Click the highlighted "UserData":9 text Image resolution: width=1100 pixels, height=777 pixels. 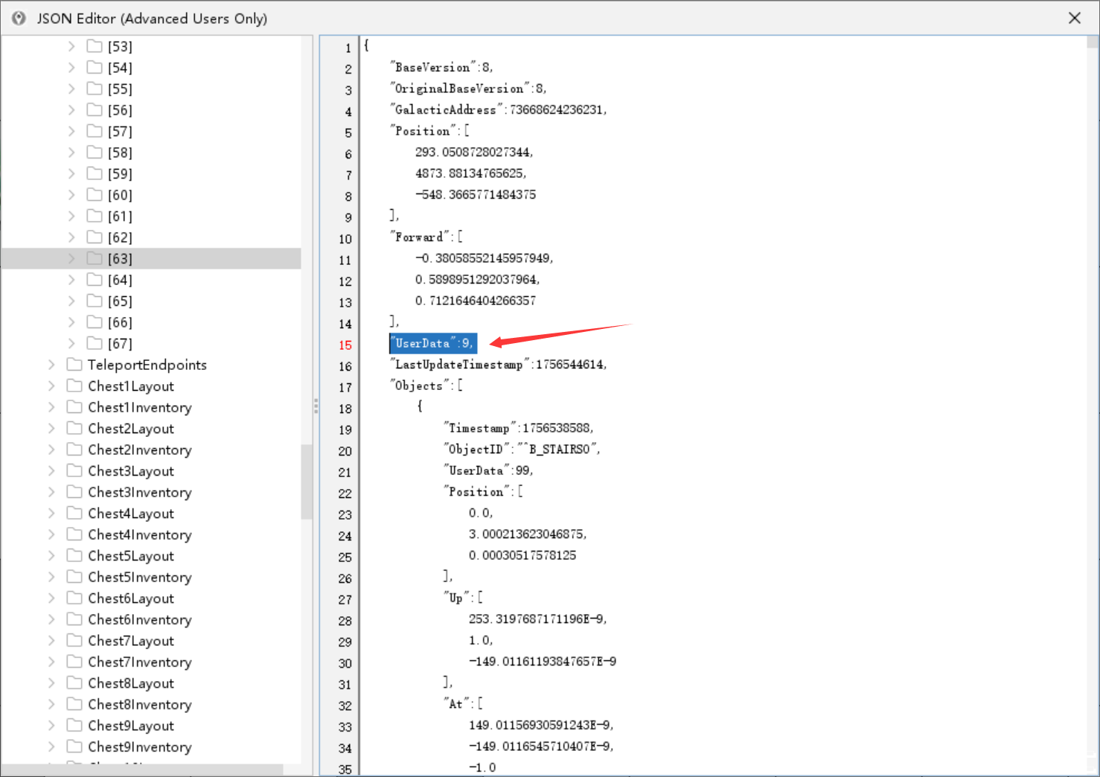[433, 343]
